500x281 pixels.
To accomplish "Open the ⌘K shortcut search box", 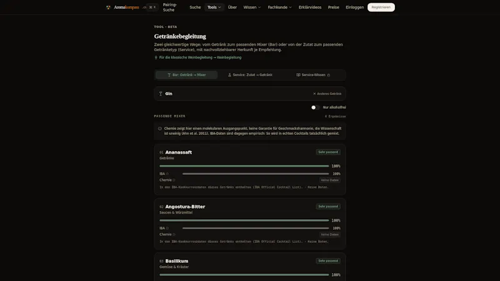I will point(152,7).
